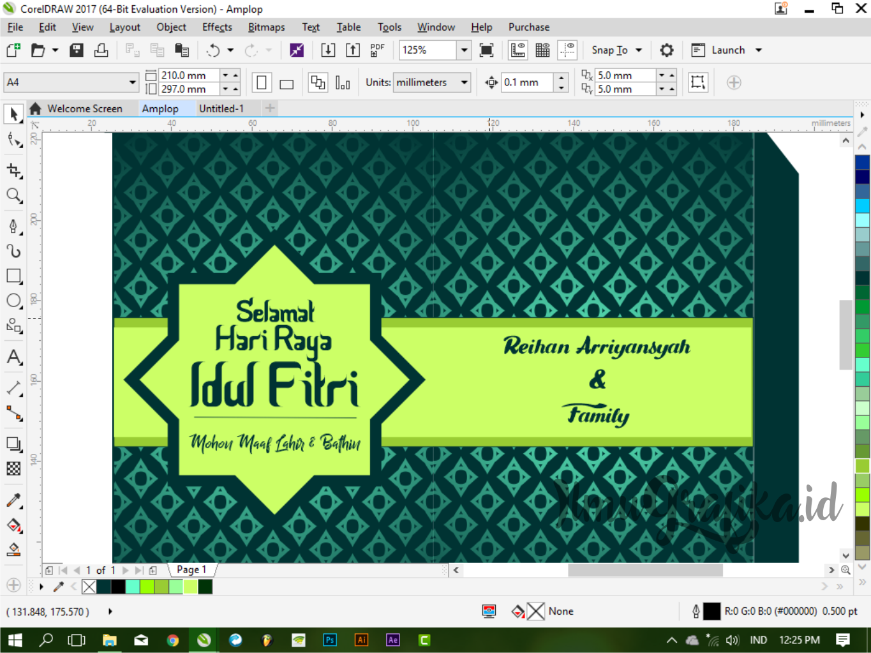Select the Transparency tool

click(13, 469)
